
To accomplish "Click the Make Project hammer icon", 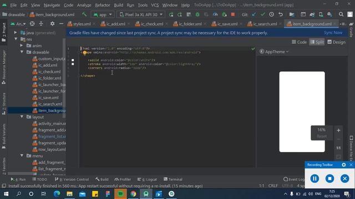I will [84, 14].
